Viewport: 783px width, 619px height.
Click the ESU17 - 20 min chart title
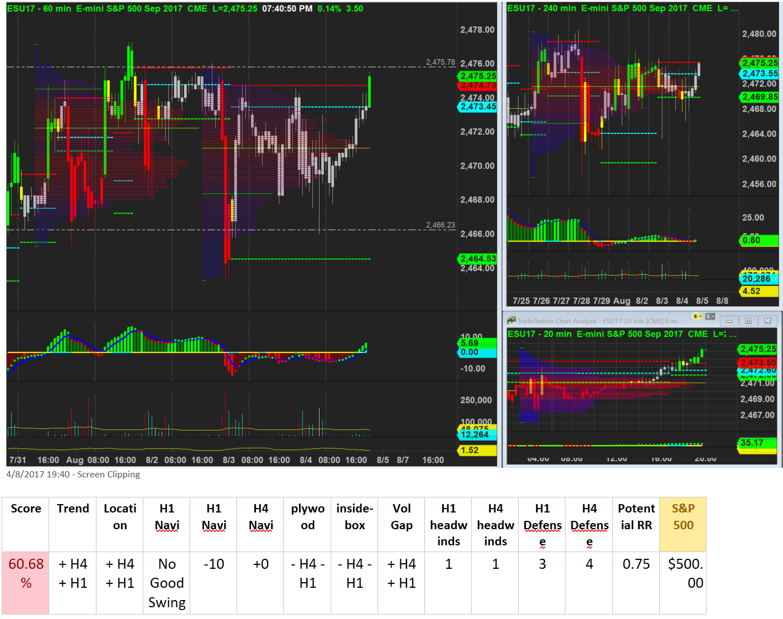(x=621, y=334)
